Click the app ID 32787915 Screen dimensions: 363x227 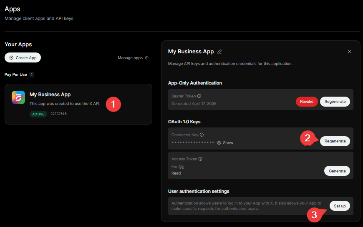click(x=58, y=114)
